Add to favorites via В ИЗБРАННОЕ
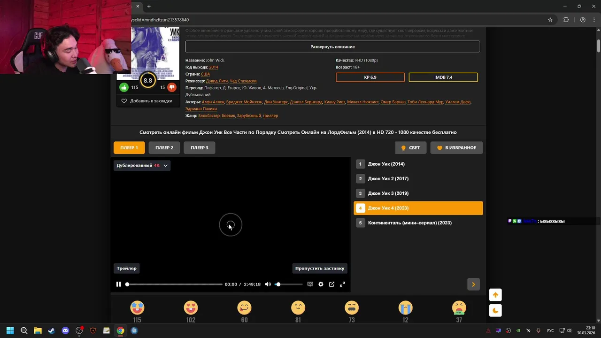601x338 pixels. [456, 147]
